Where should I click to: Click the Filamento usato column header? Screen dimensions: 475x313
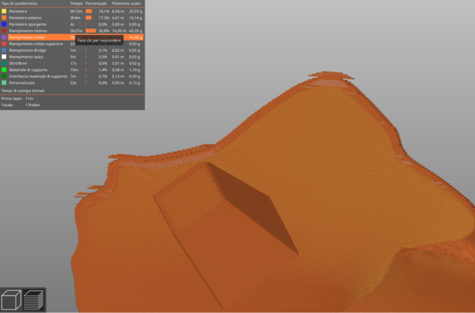[x=127, y=4]
